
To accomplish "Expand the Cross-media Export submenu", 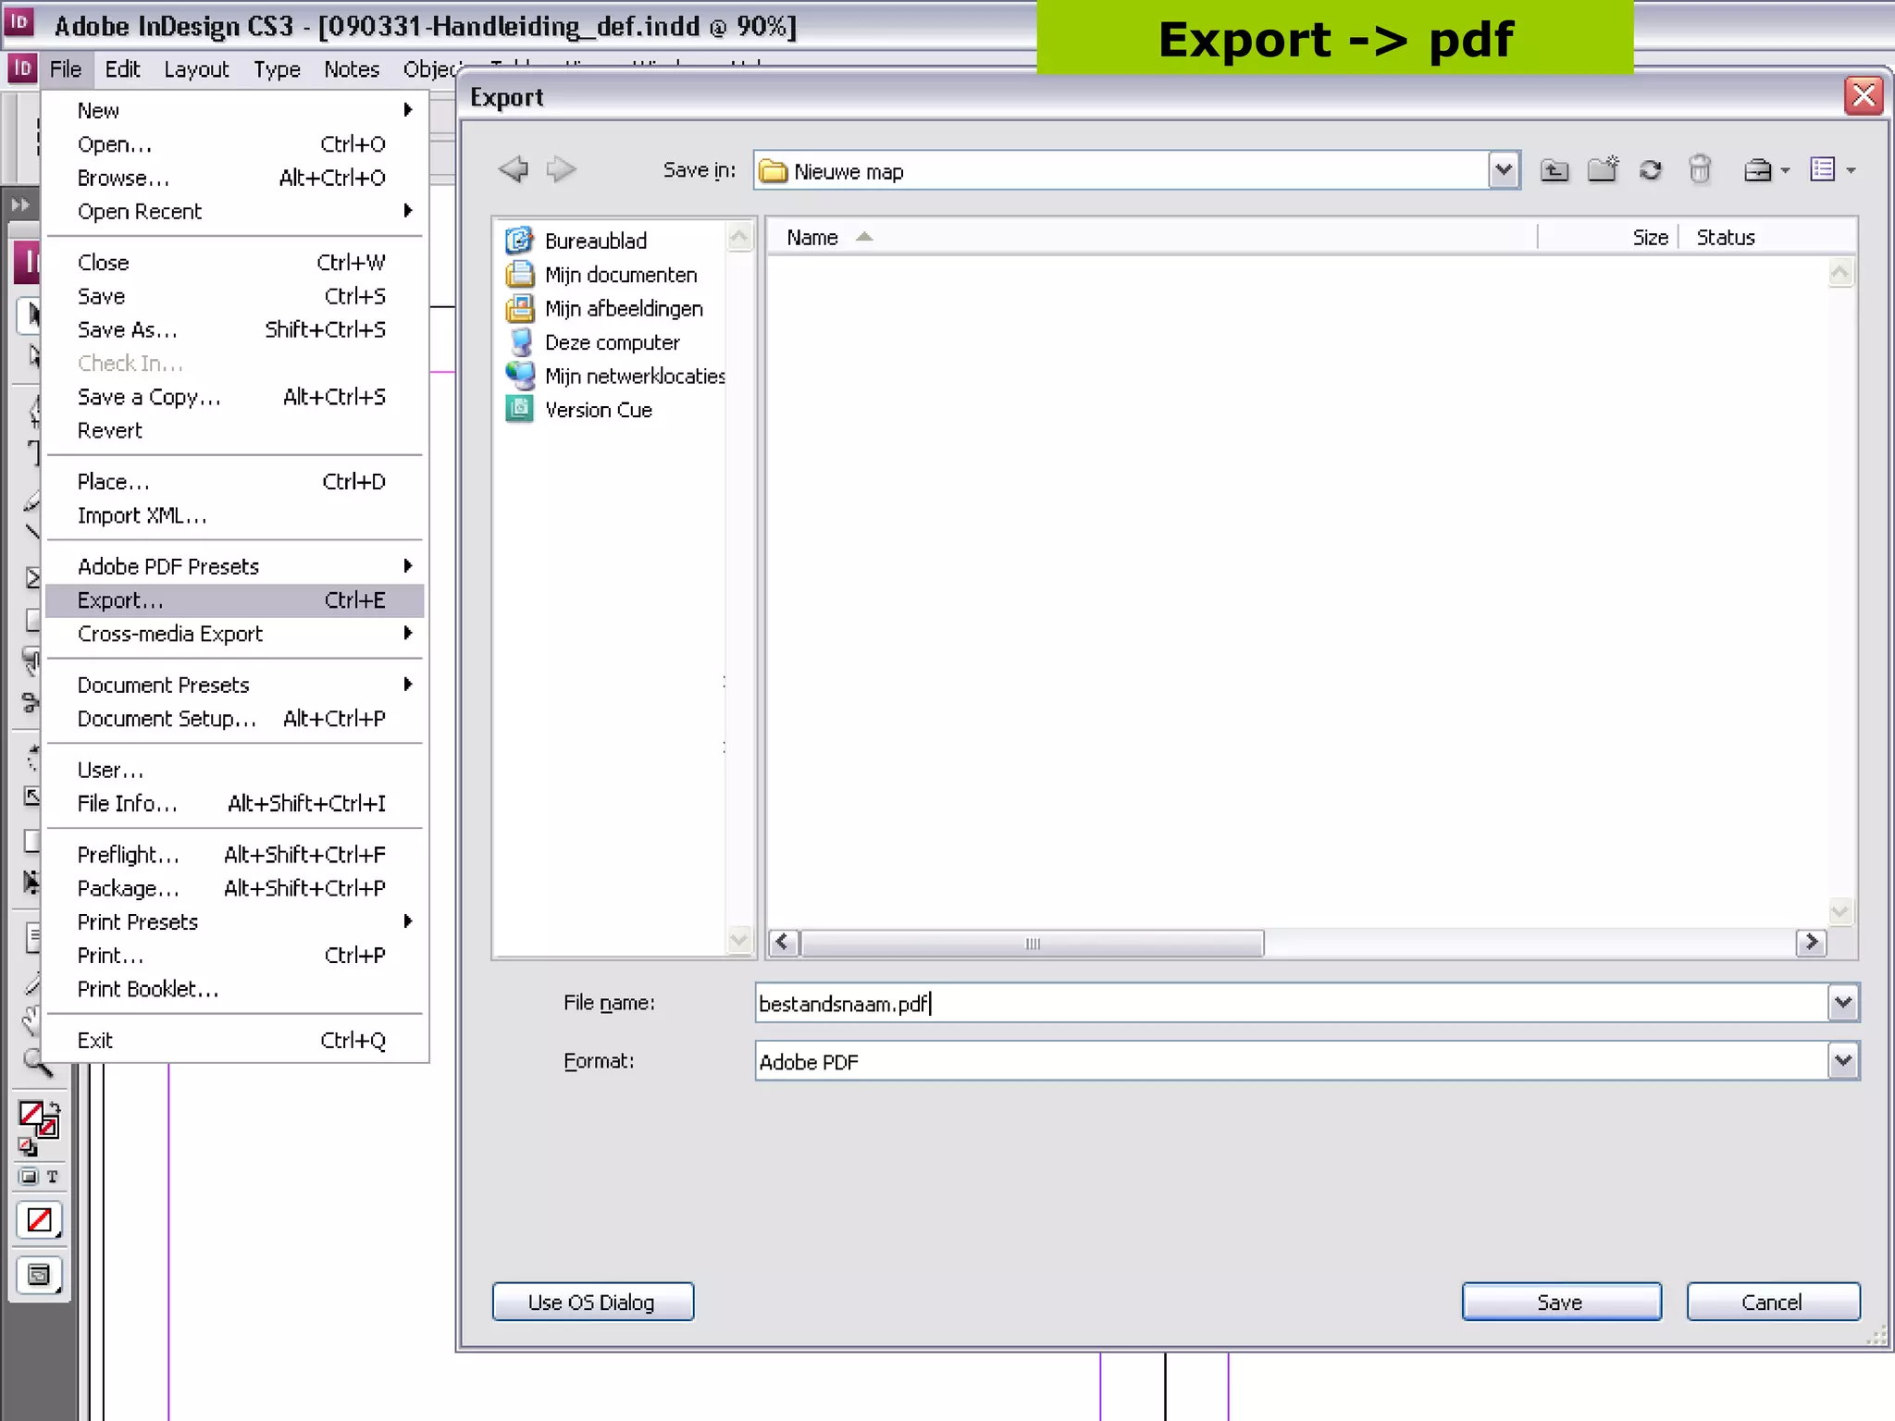I will (x=235, y=634).
